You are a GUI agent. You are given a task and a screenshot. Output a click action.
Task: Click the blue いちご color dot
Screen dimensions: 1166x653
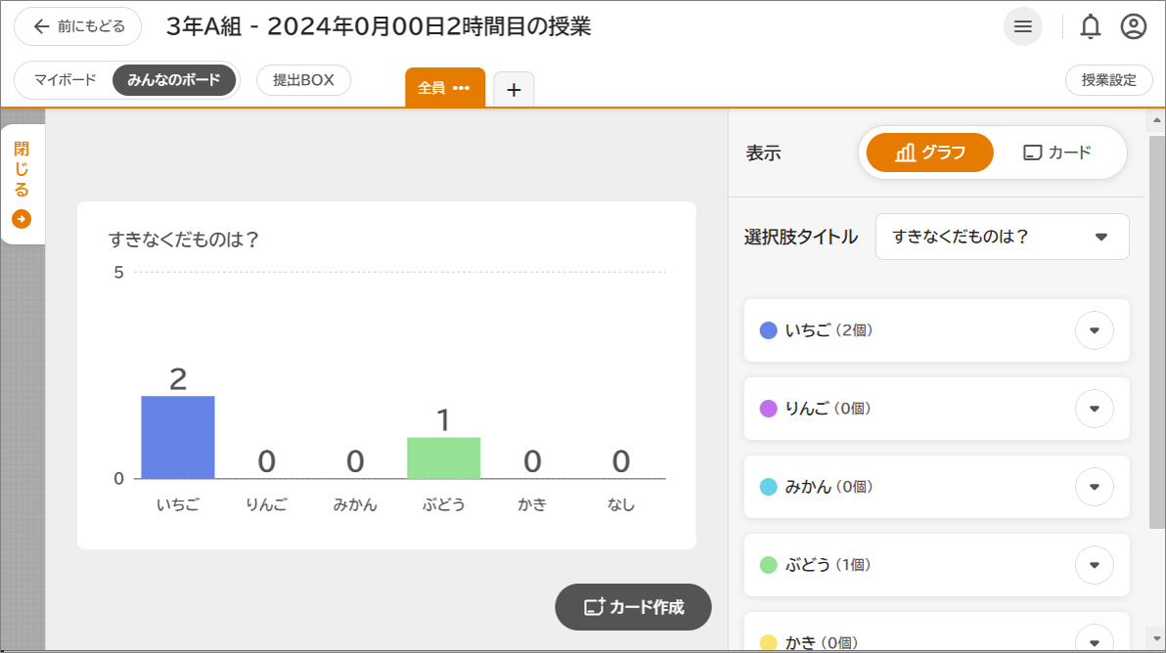click(768, 330)
